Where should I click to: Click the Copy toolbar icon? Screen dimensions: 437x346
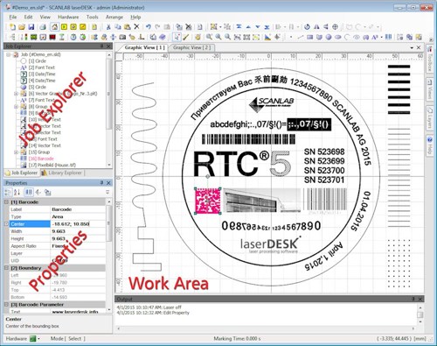pos(118,27)
